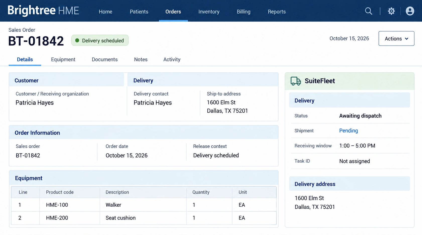Click the Not assigned Task ID value

pos(354,161)
